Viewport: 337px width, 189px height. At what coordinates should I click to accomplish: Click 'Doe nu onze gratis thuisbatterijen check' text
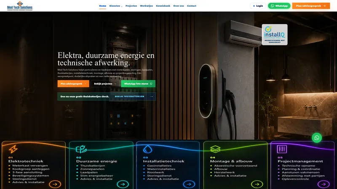(85, 97)
